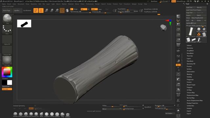The height and width of the screenshot is (118, 210).
Task: Select the Scale transform icon
Action: click(52, 10)
